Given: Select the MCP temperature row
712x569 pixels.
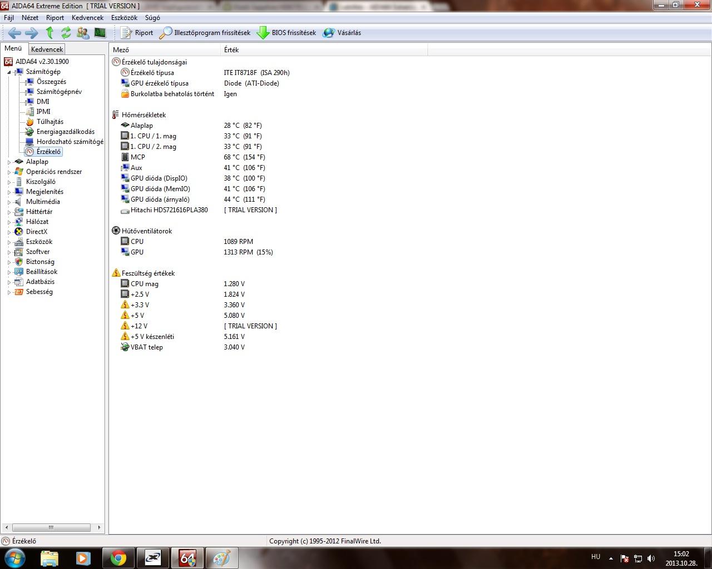Looking at the screenshot, I should pos(193,157).
